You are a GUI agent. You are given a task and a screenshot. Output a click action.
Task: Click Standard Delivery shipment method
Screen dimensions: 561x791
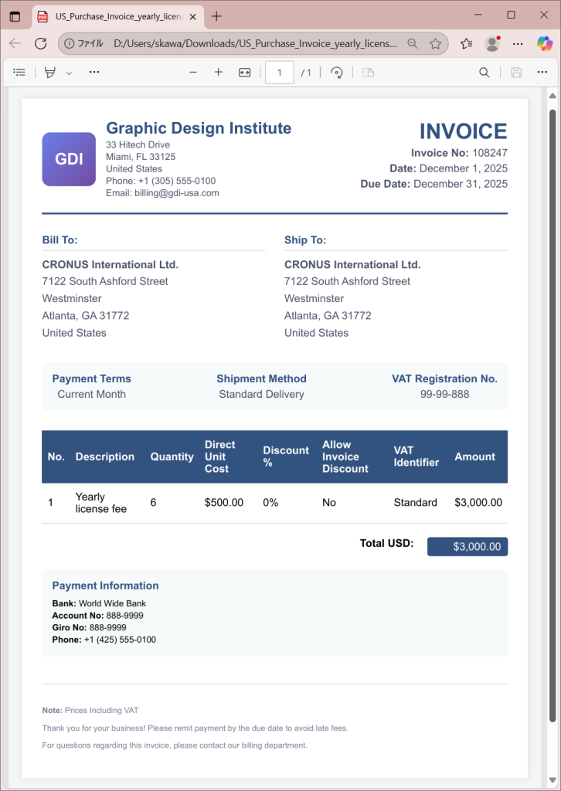(x=261, y=394)
